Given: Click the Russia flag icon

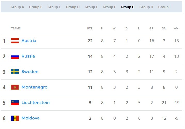Looking at the screenshot, I should 15,56.
